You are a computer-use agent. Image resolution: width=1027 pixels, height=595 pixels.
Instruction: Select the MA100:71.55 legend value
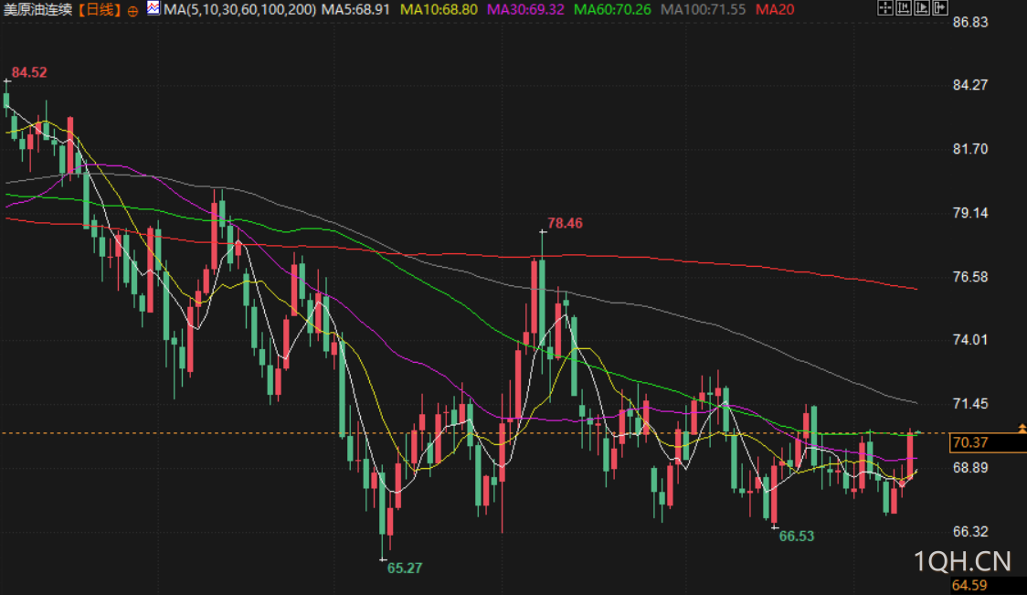[703, 10]
